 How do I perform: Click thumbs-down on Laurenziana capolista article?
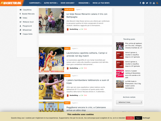pyautogui.click(x=85, y=68)
